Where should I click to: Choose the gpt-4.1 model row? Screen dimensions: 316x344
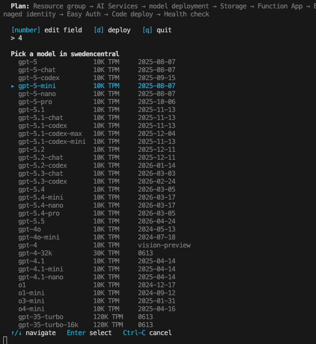(97, 261)
